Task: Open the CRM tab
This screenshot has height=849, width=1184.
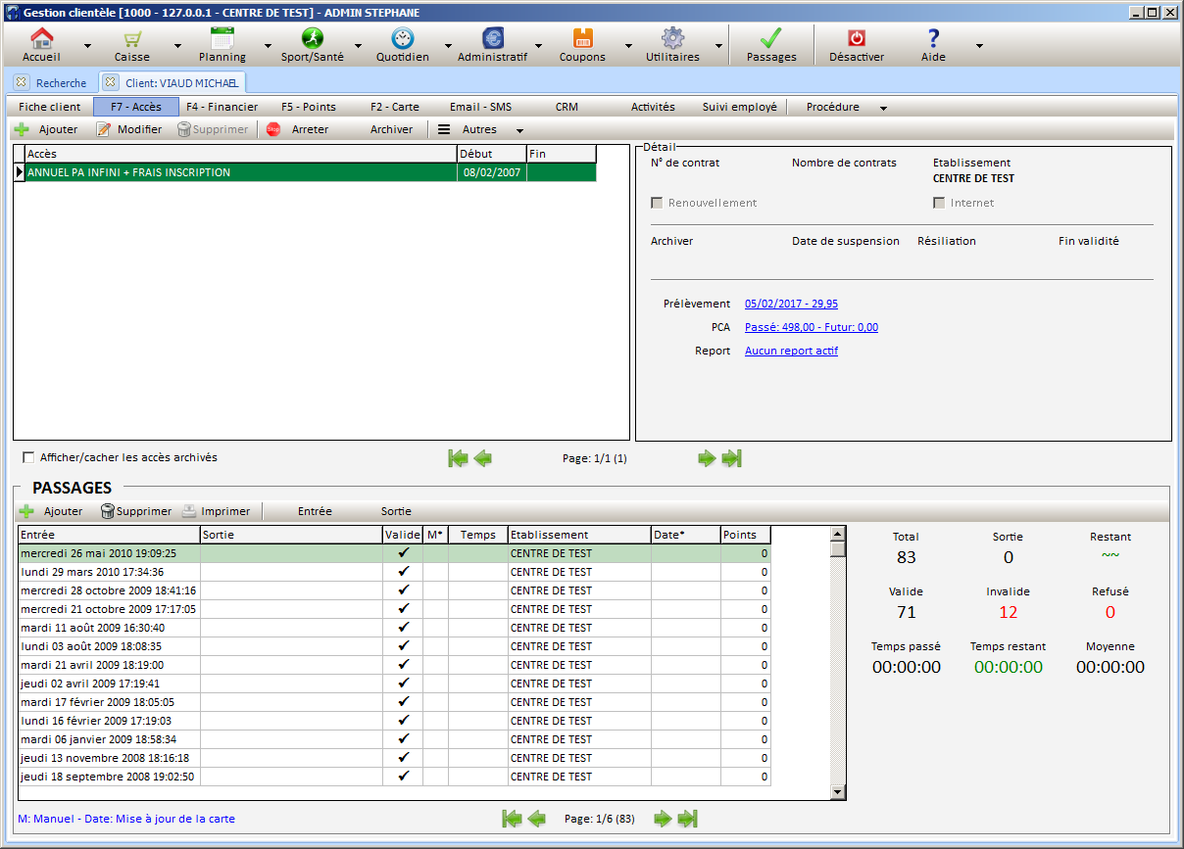Action: [x=567, y=107]
